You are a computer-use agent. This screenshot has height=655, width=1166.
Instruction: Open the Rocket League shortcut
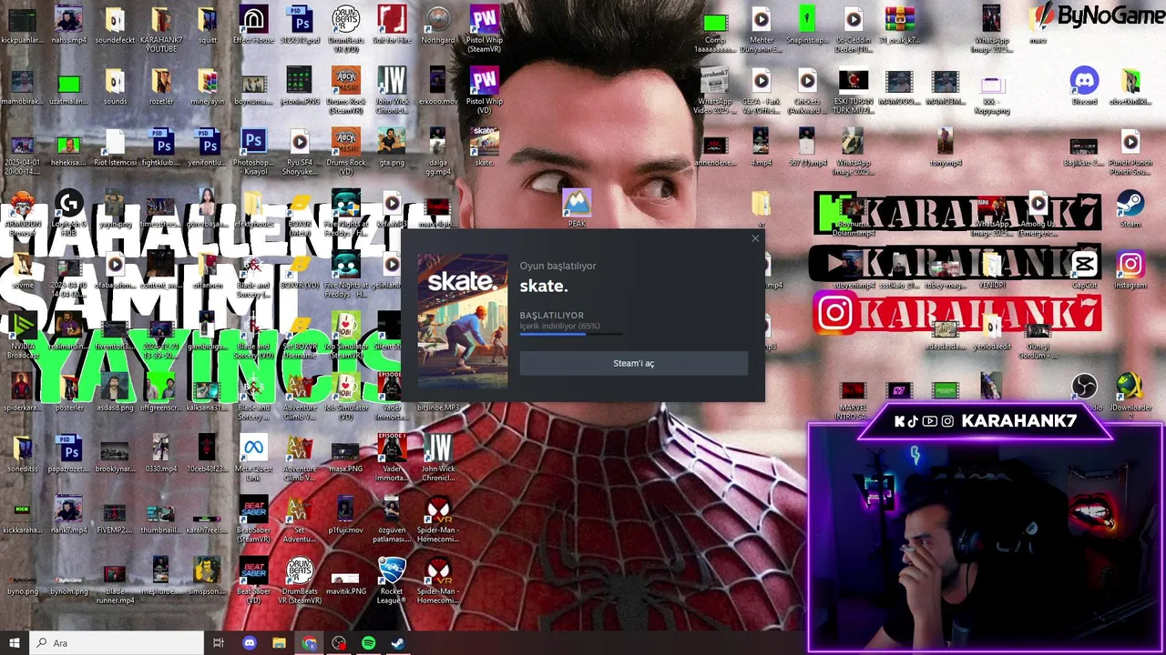coord(392,579)
